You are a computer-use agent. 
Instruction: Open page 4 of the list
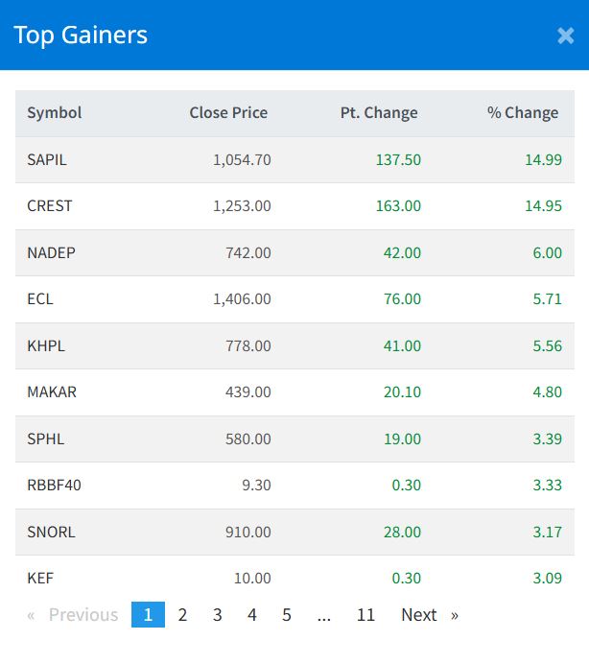pos(252,614)
